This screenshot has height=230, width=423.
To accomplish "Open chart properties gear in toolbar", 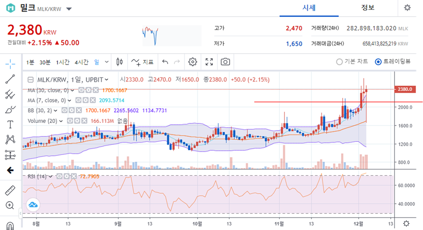I will tap(193, 62).
